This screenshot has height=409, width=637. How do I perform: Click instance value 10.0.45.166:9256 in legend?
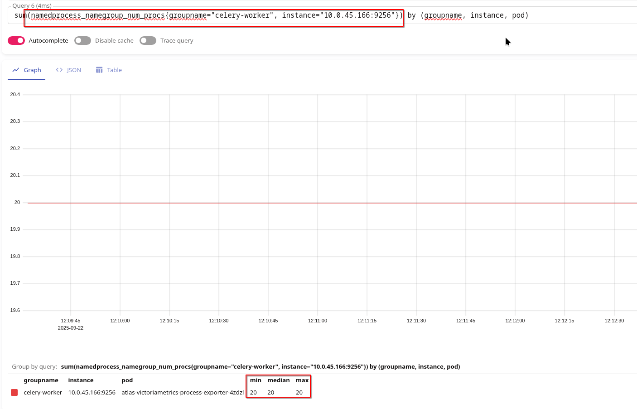coord(92,393)
